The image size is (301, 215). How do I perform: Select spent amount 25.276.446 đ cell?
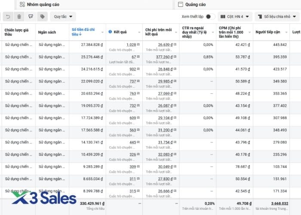(x=92, y=57)
